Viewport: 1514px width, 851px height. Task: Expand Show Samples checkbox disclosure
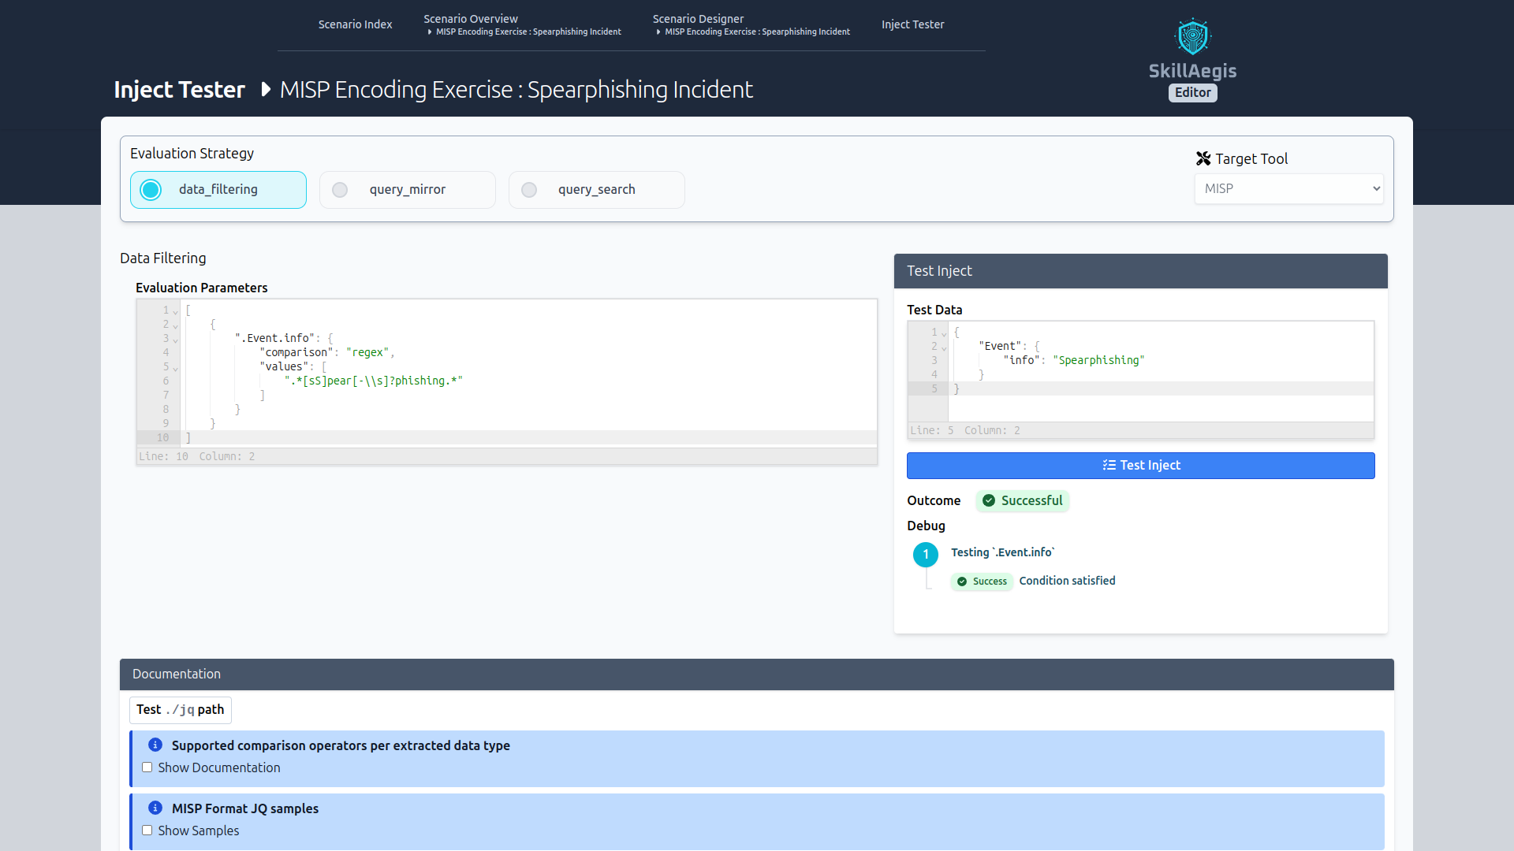click(x=147, y=831)
